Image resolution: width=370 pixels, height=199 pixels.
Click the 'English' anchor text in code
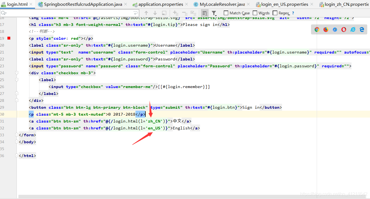tap(182, 128)
